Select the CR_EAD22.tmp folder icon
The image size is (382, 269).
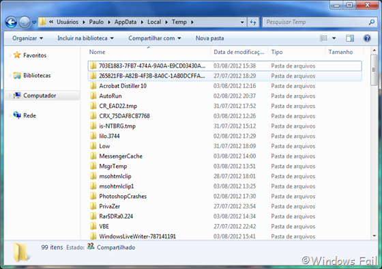click(93, 106)
